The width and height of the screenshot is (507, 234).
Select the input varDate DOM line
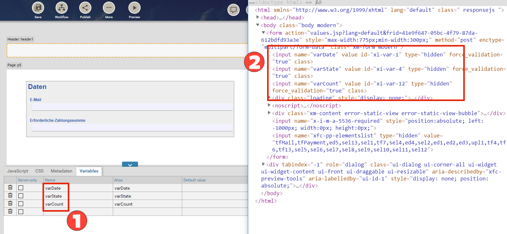[x=388, y=58]
